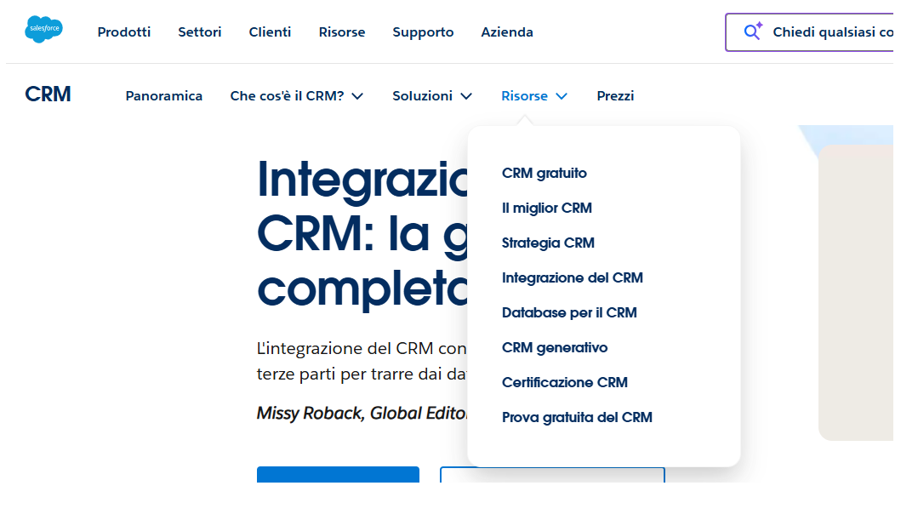Select CRM gratuito from the dropdown

[545, 174]
